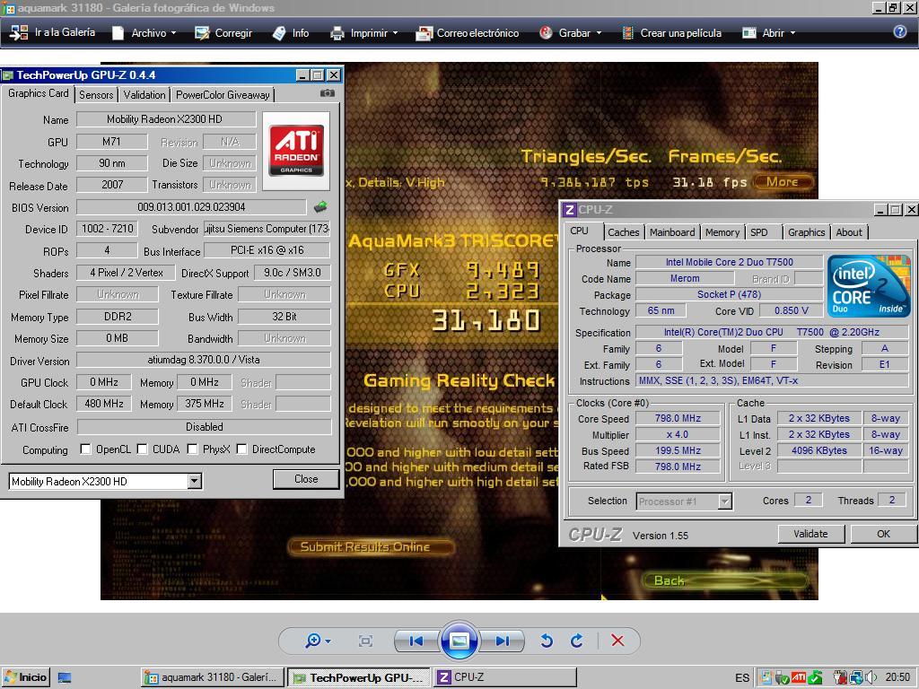Click Submit Results Online in AquaMark

(371, 546)
